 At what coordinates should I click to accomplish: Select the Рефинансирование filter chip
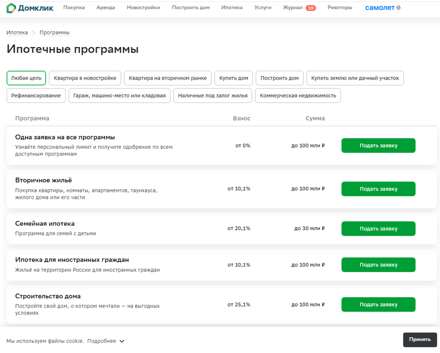[36, 96]
